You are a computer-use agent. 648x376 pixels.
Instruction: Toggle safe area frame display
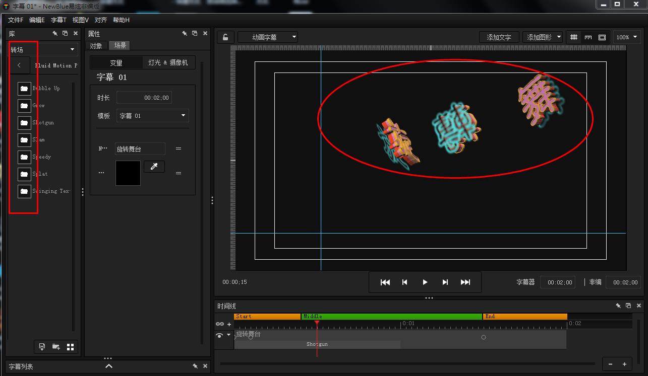602,37
